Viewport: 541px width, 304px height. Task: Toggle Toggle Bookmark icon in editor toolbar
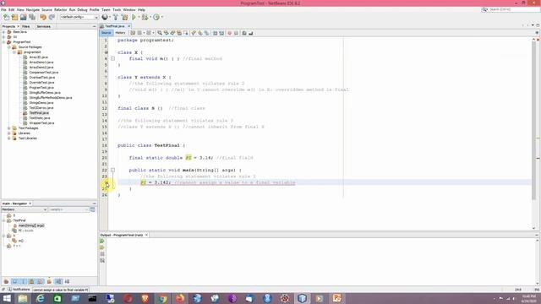coord(206,33)
